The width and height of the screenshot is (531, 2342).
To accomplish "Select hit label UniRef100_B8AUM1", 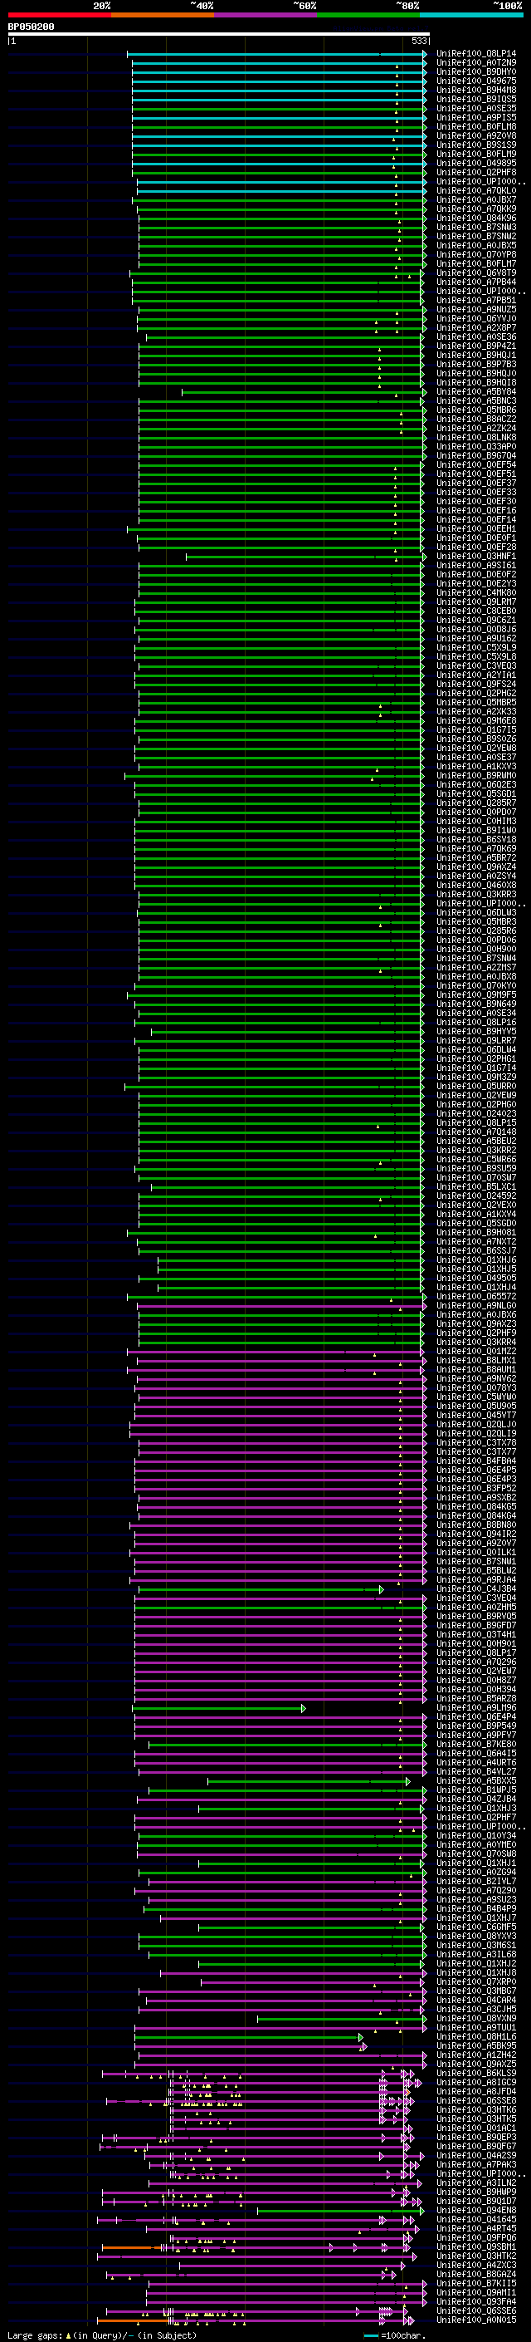I will 476,1370.
